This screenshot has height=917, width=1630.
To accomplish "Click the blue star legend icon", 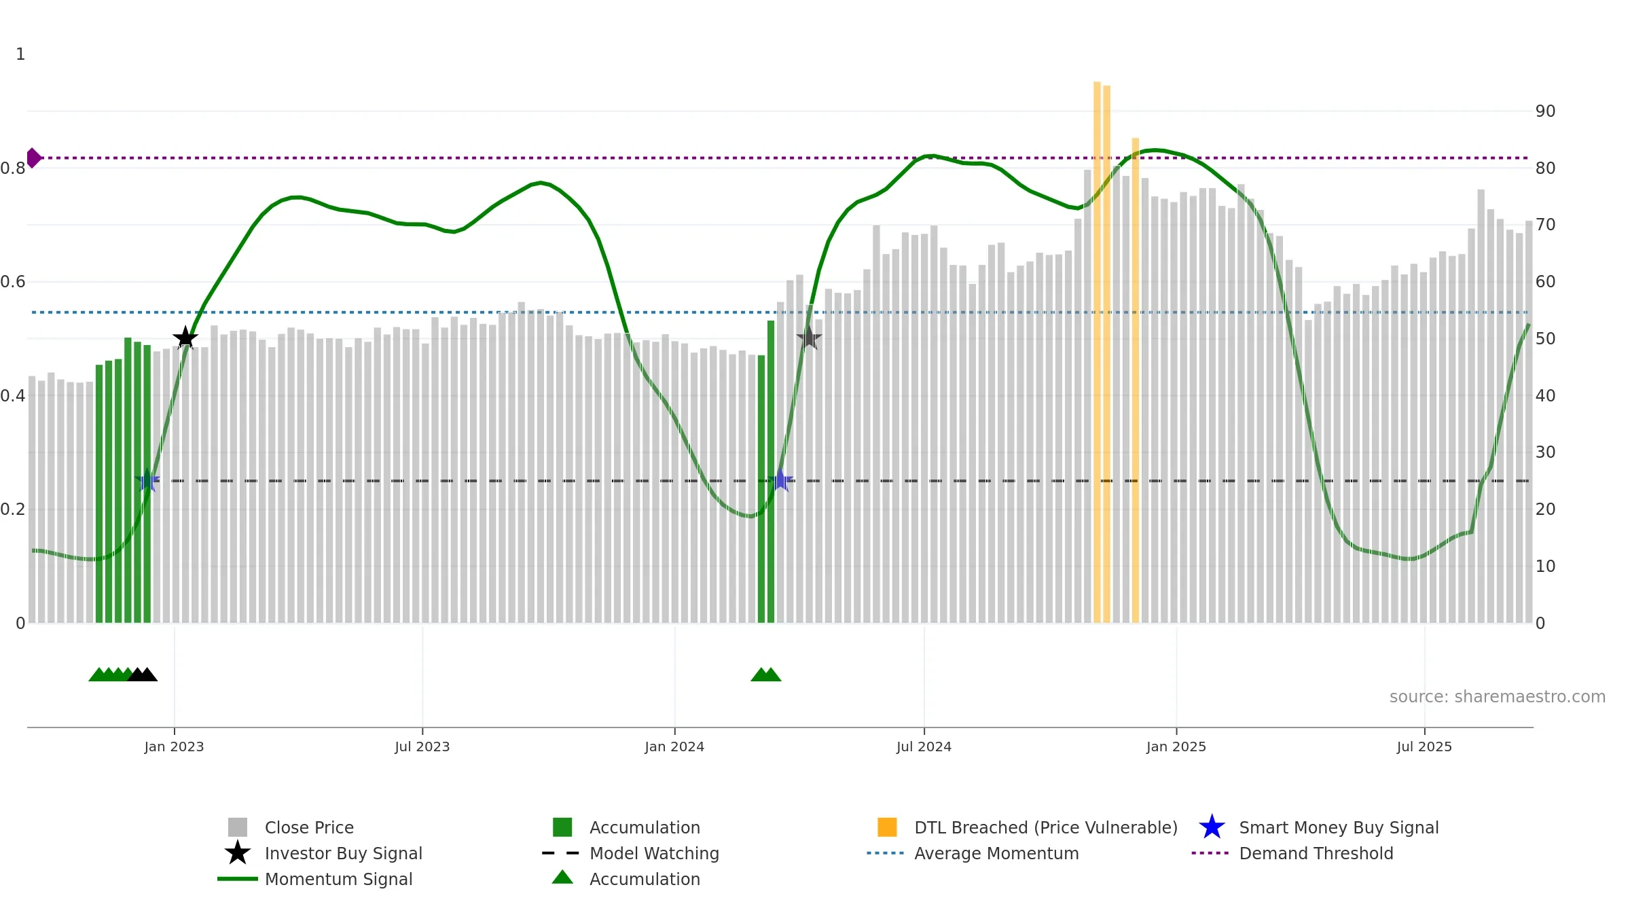I will [1212, 827].
